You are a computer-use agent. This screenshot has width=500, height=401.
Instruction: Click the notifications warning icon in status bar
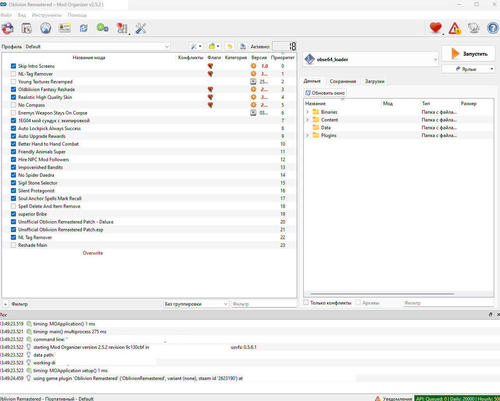click(378, 399)
